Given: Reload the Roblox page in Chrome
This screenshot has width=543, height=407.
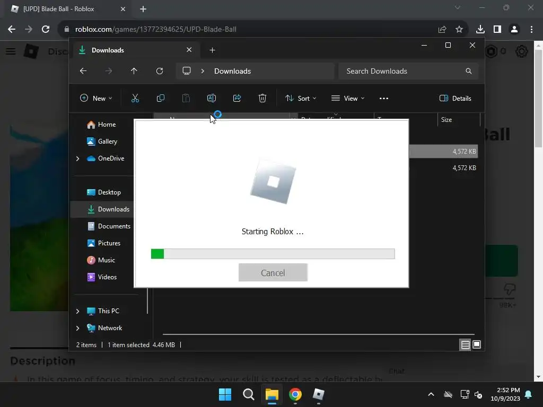Looking at the screenshot, I should (x=46, y=29).
